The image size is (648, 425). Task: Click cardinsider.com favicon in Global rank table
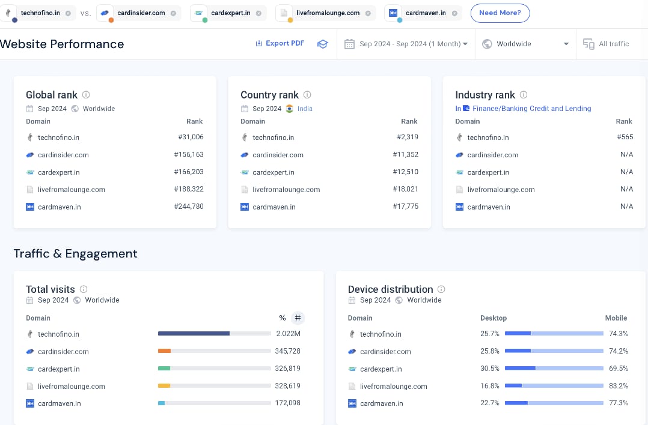[x=30, y=155]
